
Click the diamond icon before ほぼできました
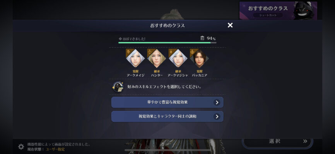(x=120, y=39)
